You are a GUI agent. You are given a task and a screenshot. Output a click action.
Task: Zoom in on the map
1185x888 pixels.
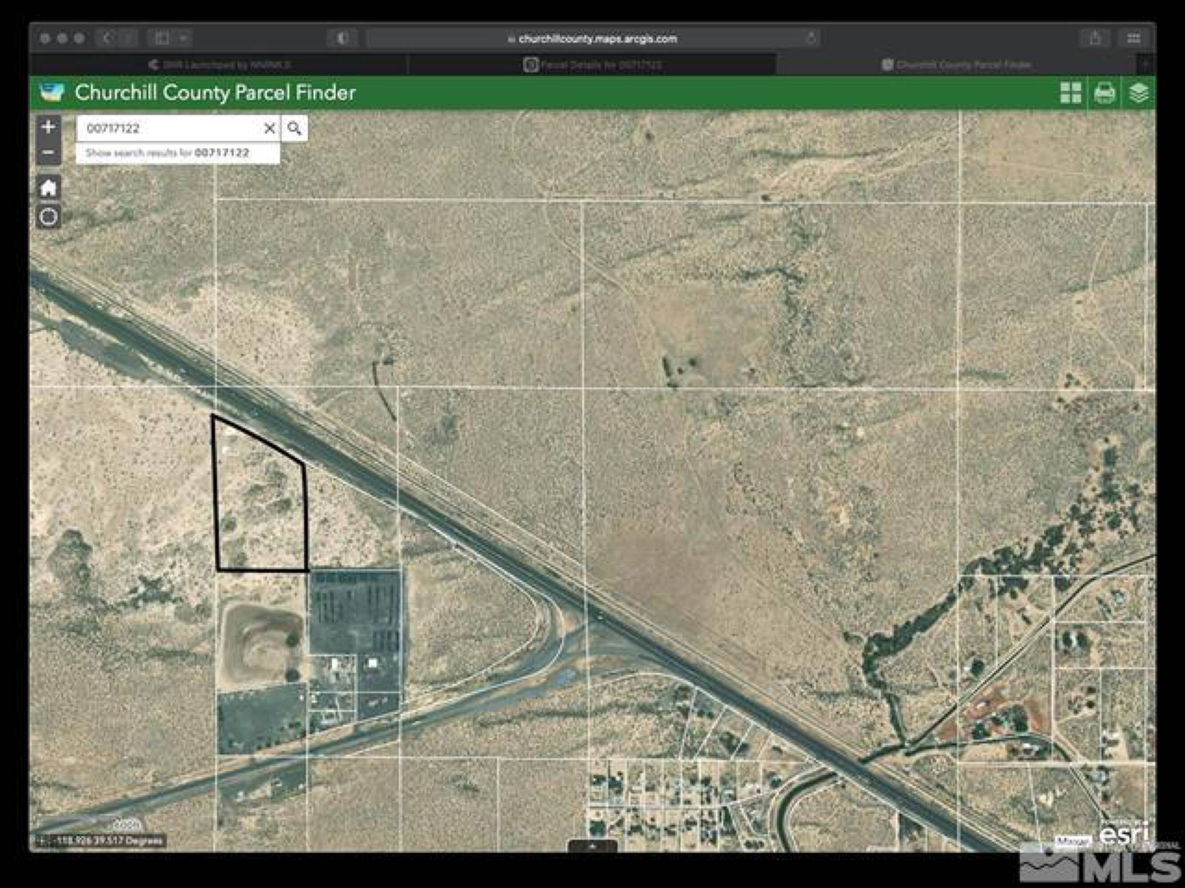[48, 127]
